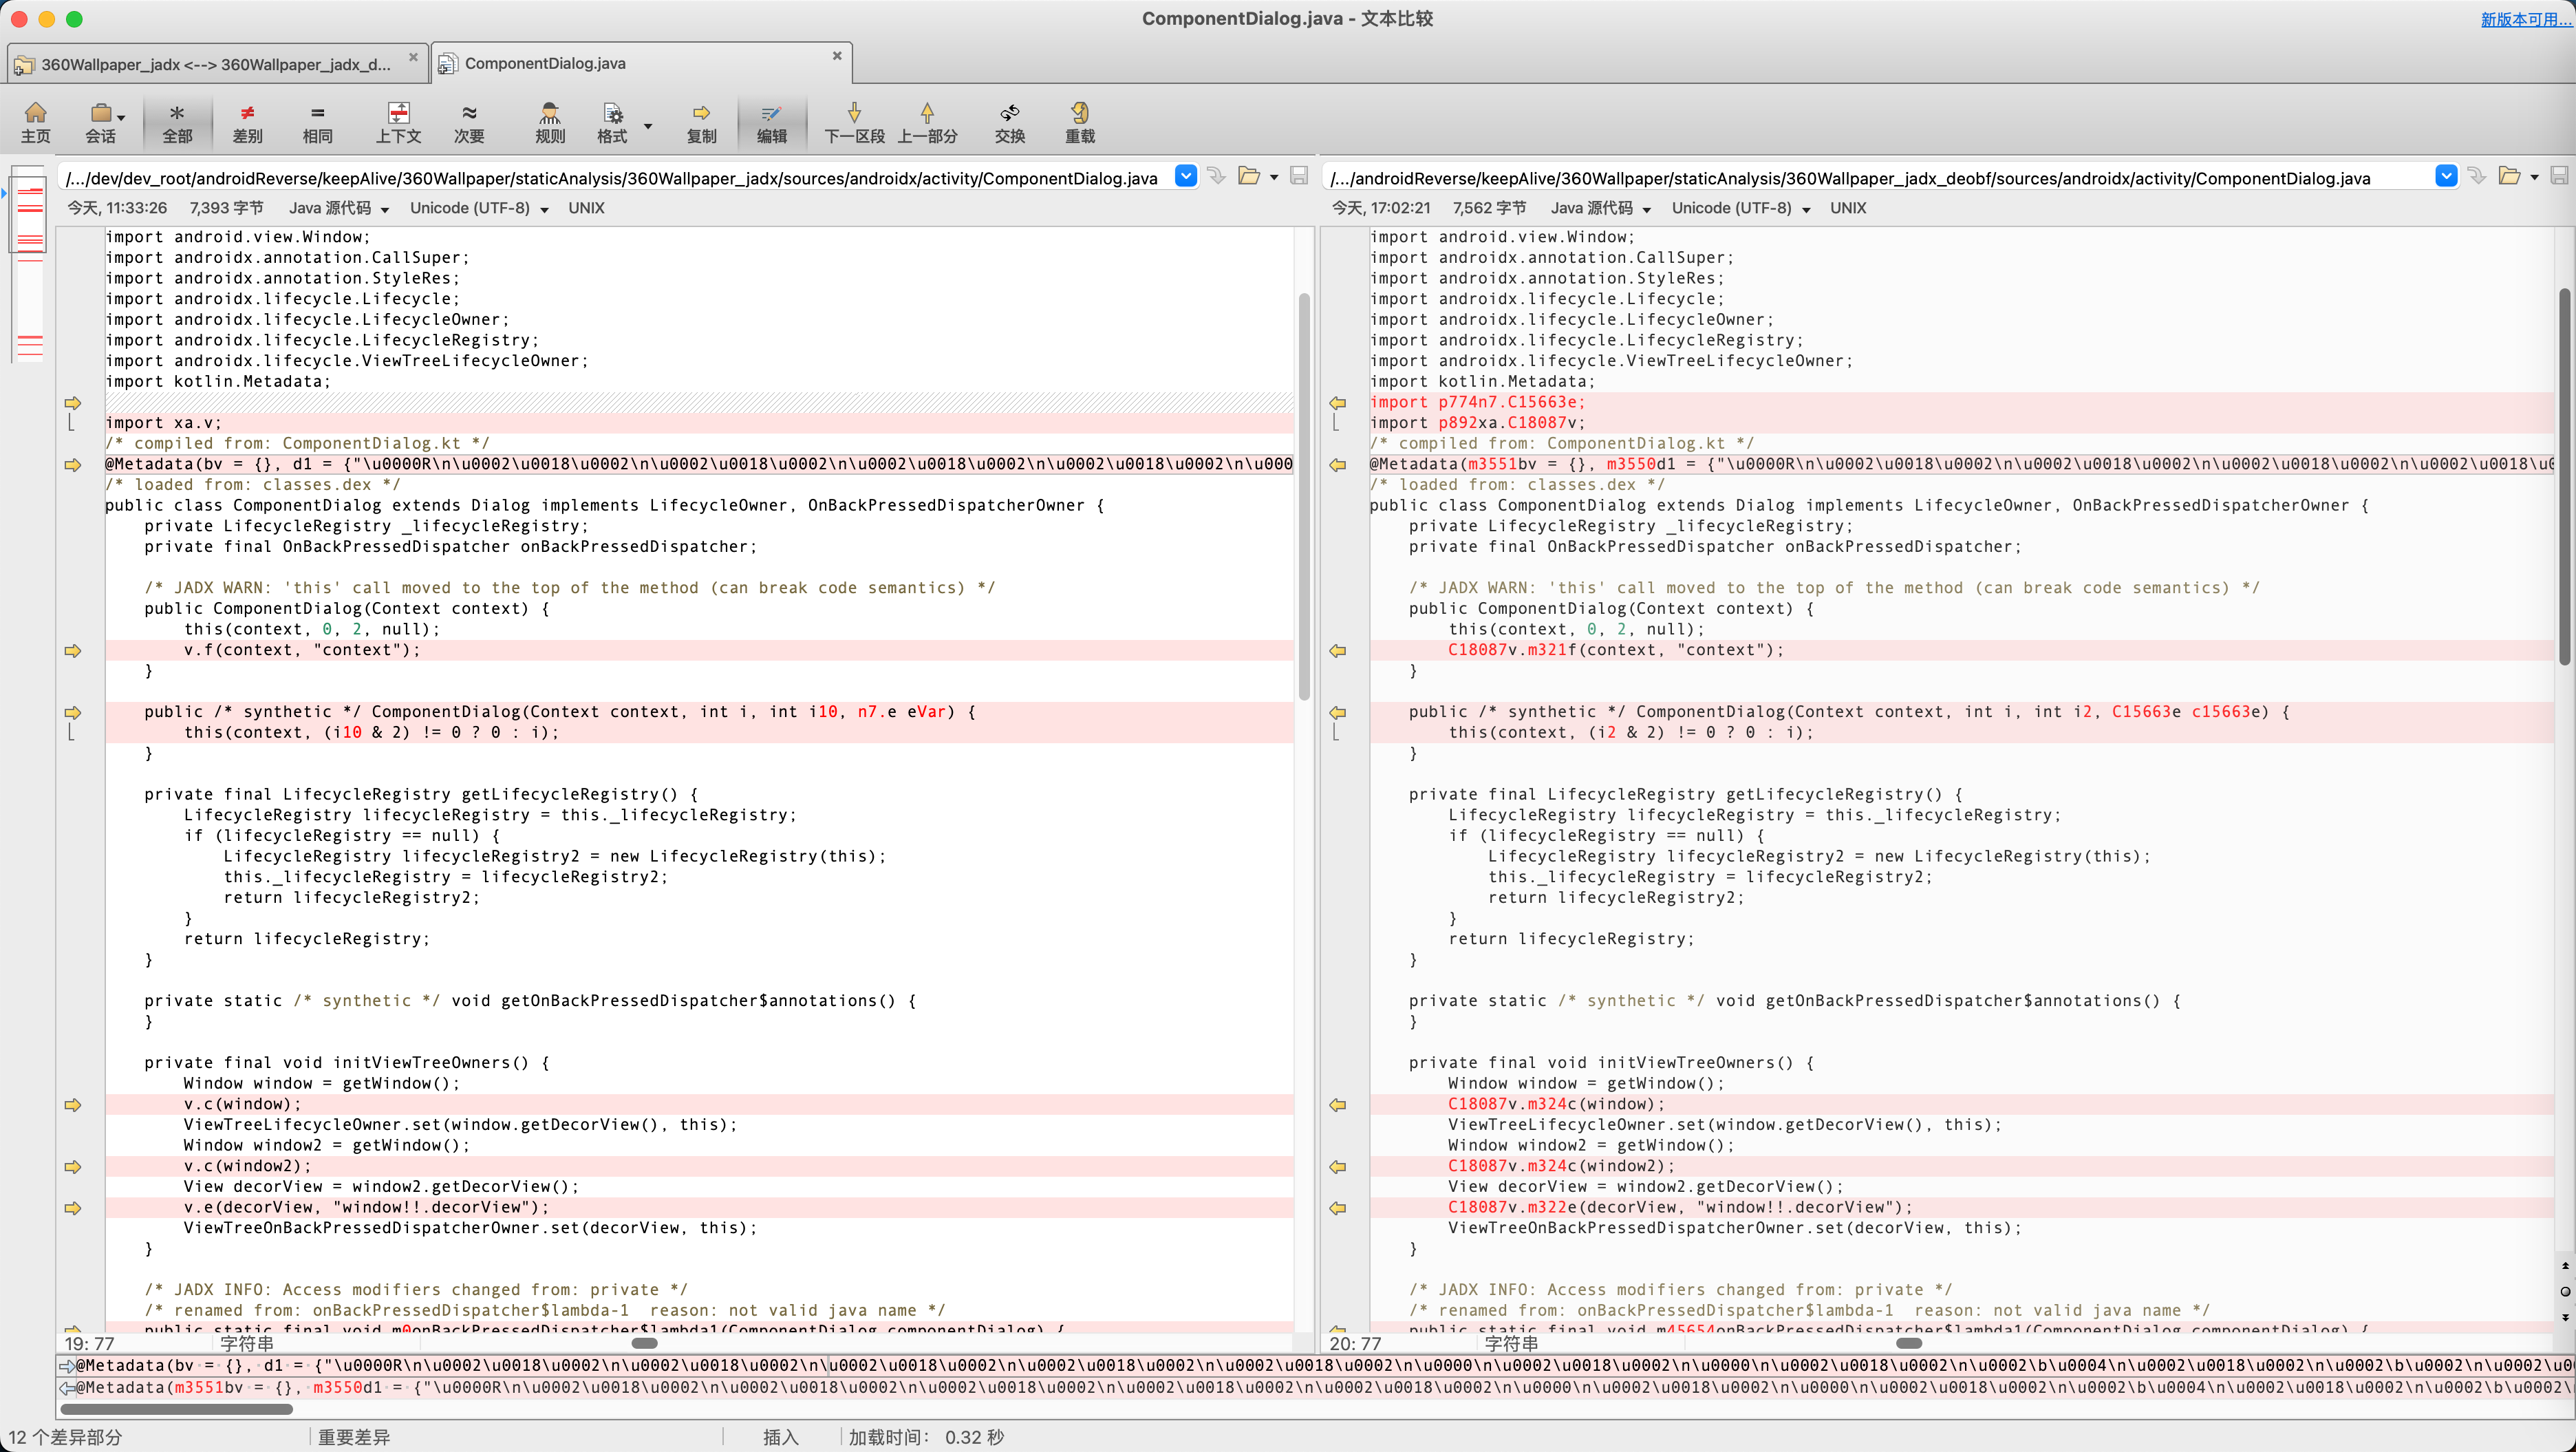
Task: Click the left import xa.v; line
Action: point(698,423)
